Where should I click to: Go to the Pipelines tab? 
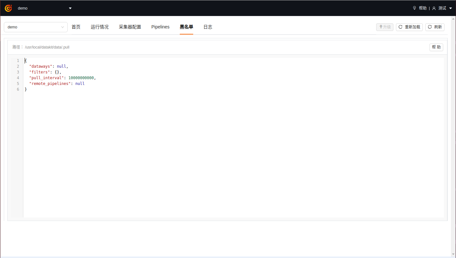tap(160, 27)
